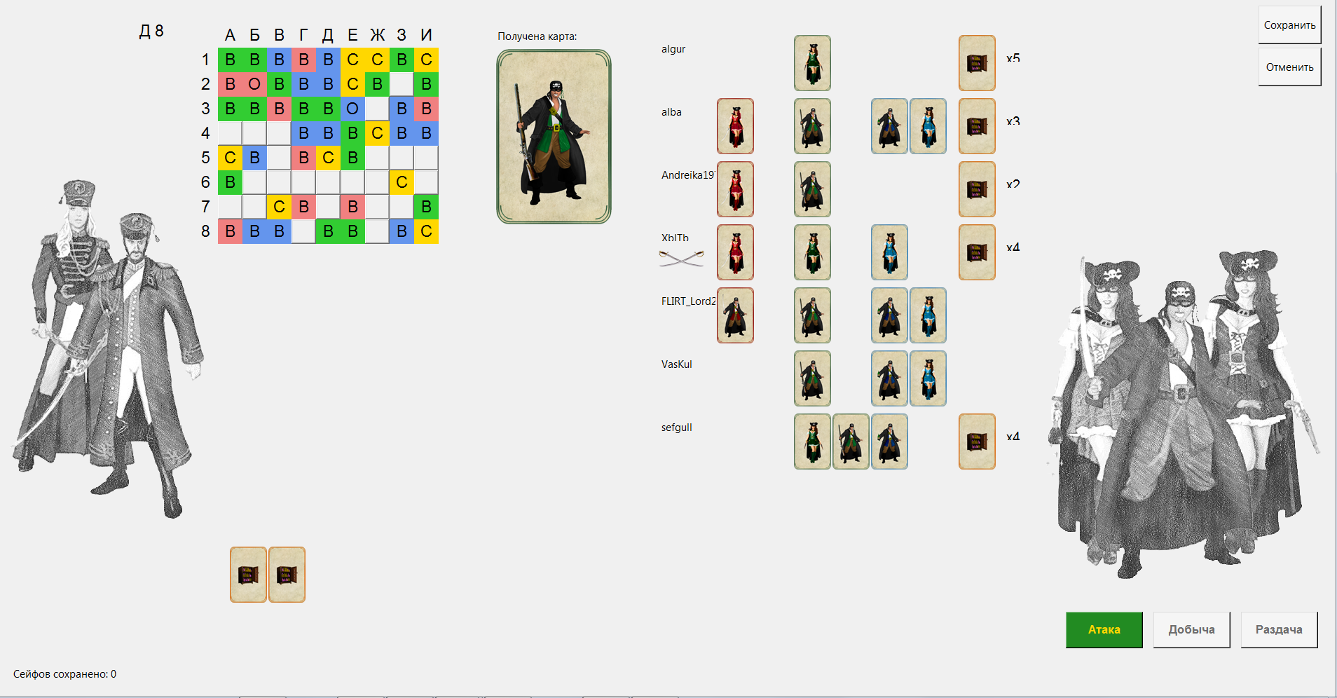Screen dimensions: 1337x698
Task: Choose XhITb's green dress woman card
Action: coord(812,252)
